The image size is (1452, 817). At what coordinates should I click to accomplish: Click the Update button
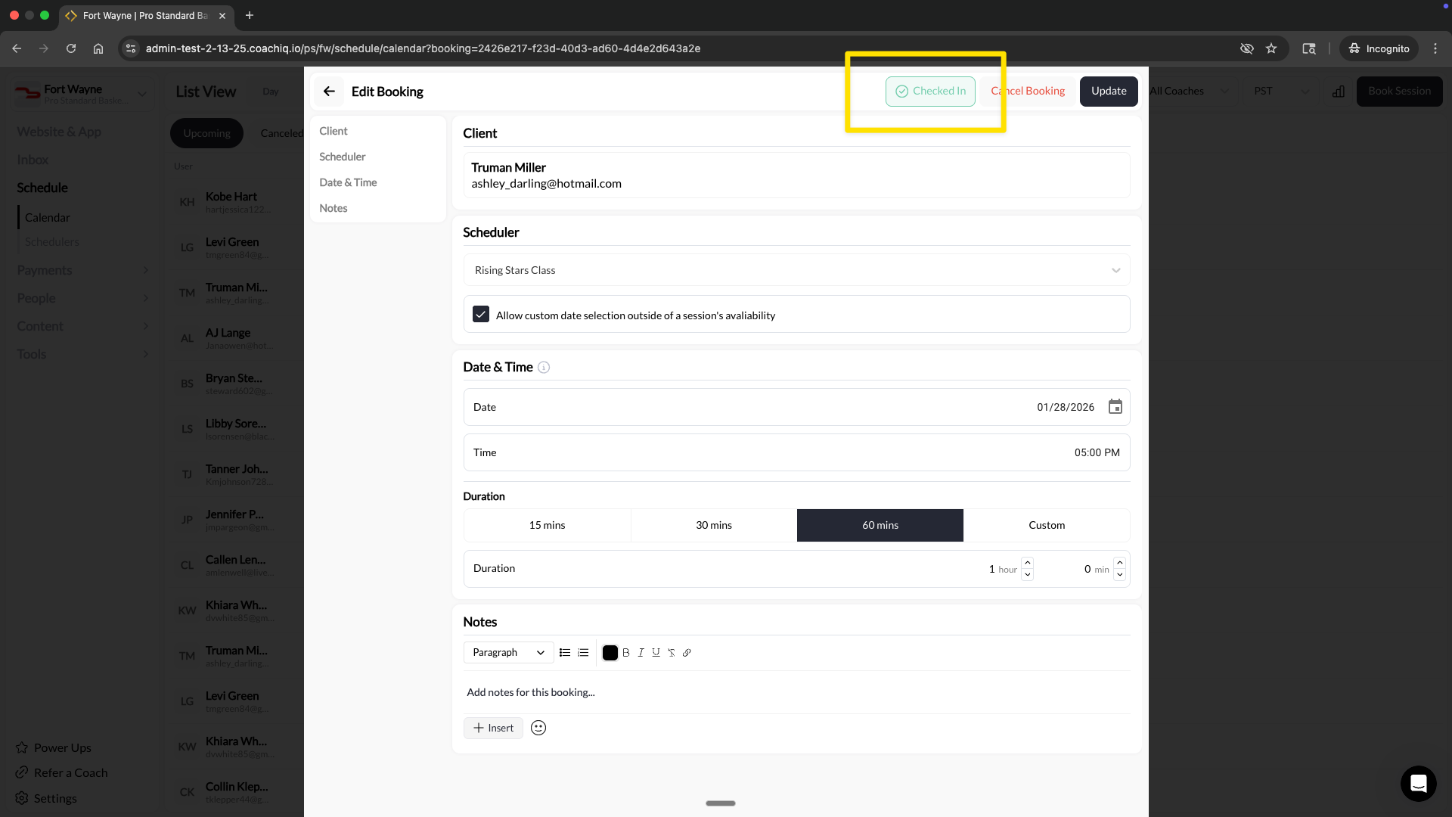click(x=1108, y=91)
